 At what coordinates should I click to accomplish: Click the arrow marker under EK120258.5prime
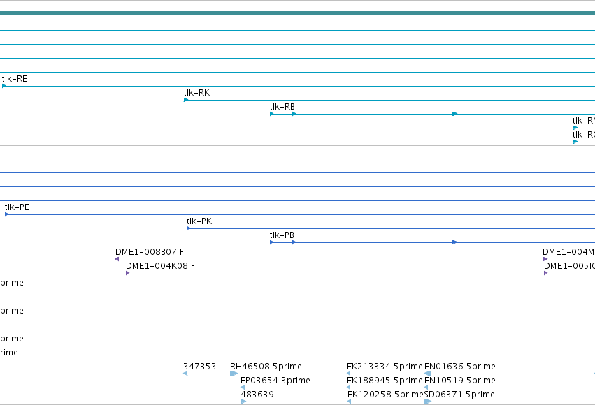[x=349, y=402]
